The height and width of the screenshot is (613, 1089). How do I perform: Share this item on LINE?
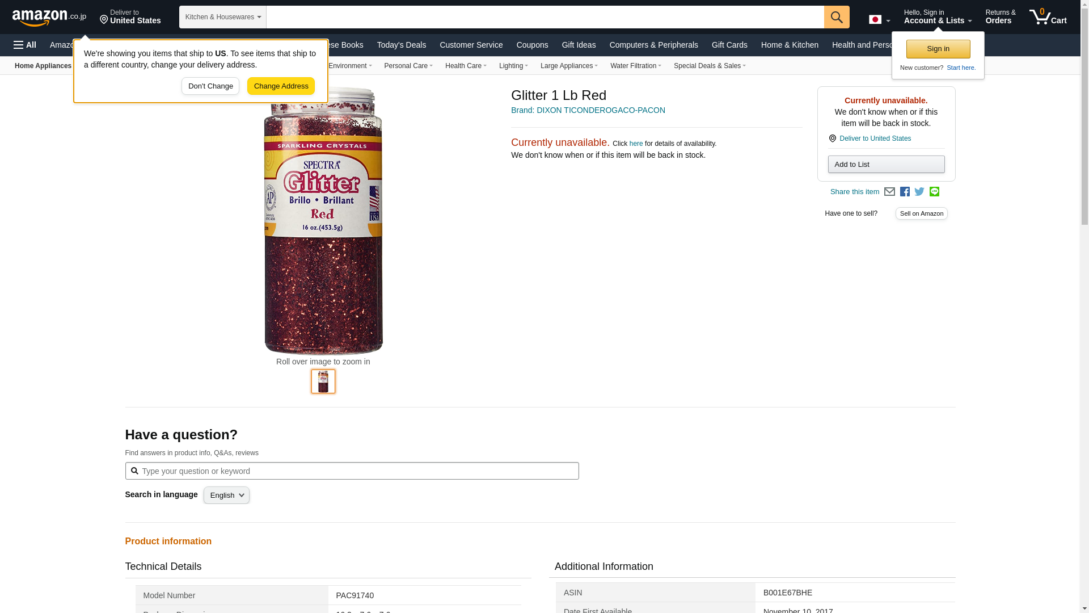tap(934, 192)
